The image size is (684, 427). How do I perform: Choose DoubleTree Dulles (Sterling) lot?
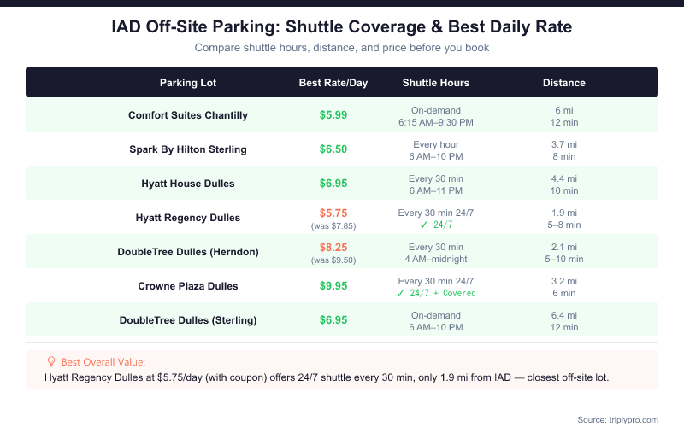pyautogui.click(x=188, y=320)
